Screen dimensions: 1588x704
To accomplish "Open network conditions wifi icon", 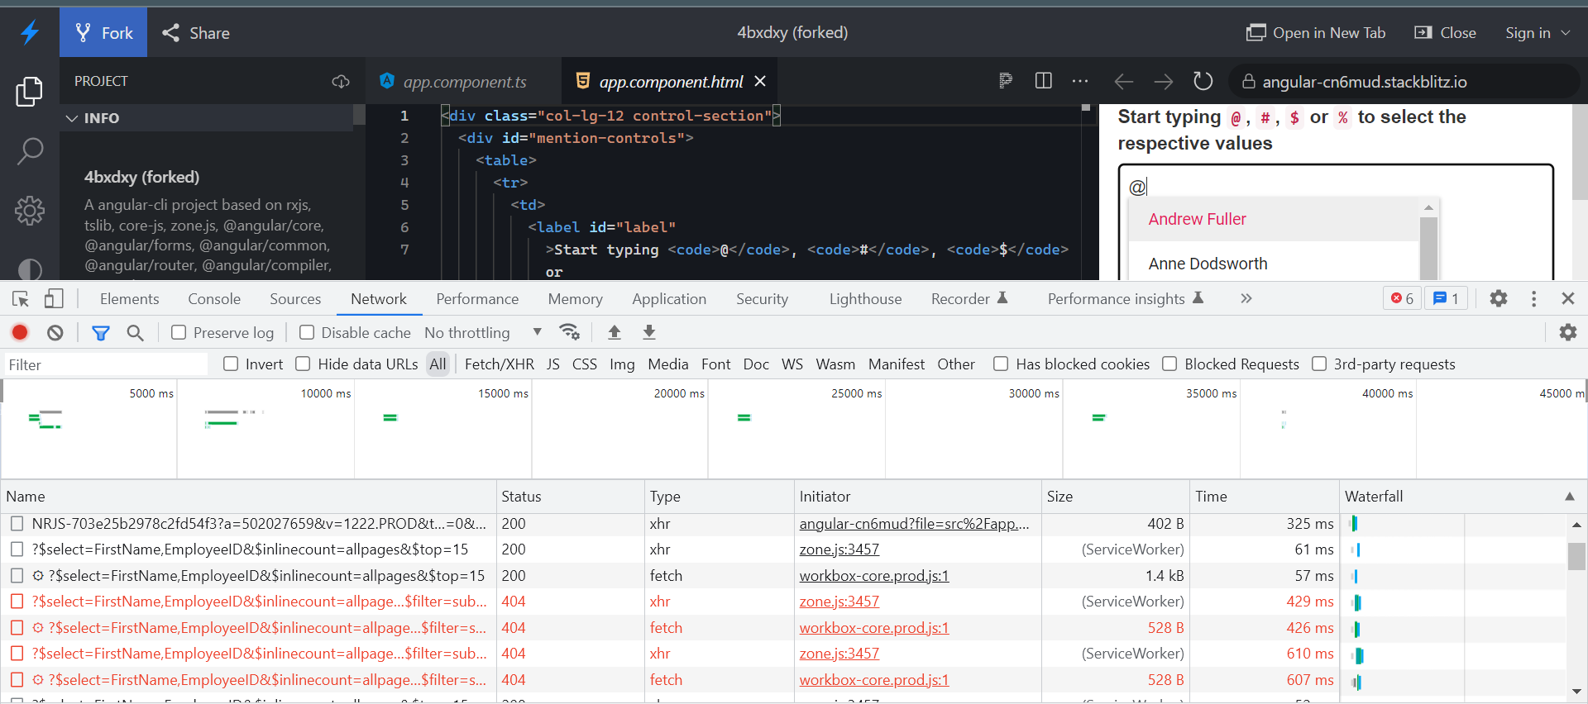I will pyautogui.click(x=569, y=331).
